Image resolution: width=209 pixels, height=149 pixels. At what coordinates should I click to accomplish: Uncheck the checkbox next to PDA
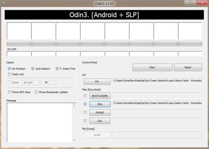tap(85, 104)
